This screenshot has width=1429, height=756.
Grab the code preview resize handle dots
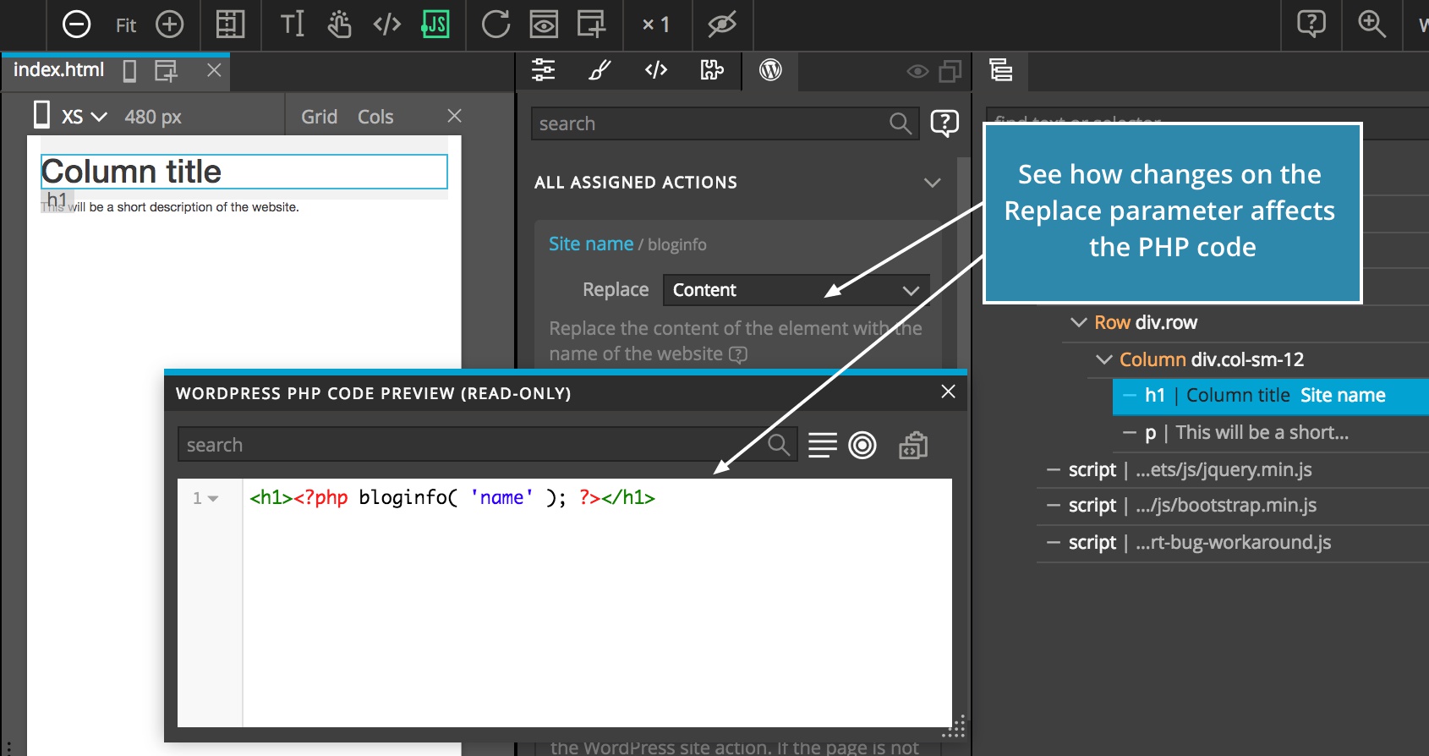955,727
